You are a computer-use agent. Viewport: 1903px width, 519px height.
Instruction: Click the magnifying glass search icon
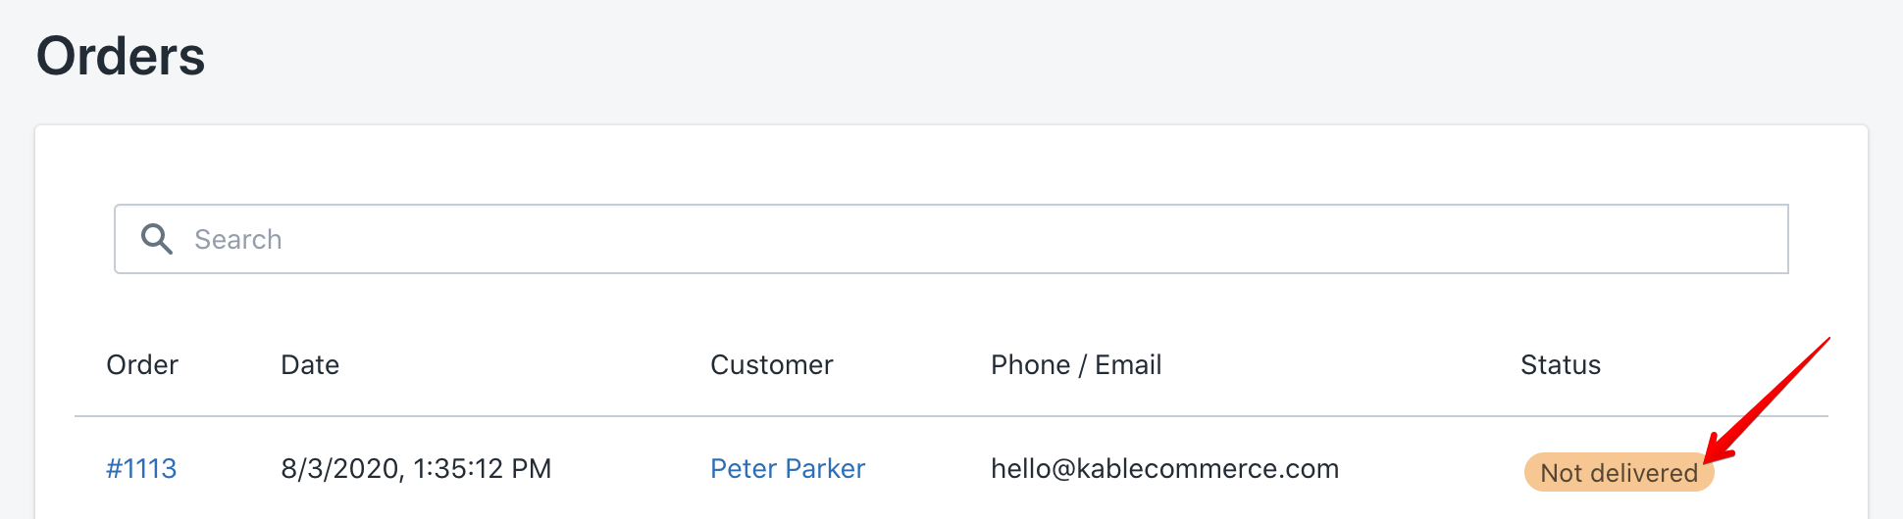coord(157,239)
